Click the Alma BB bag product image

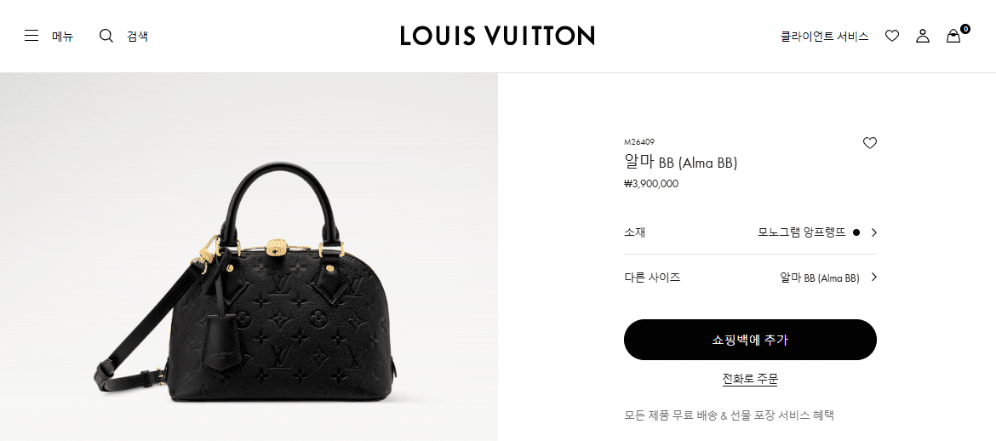248,283
